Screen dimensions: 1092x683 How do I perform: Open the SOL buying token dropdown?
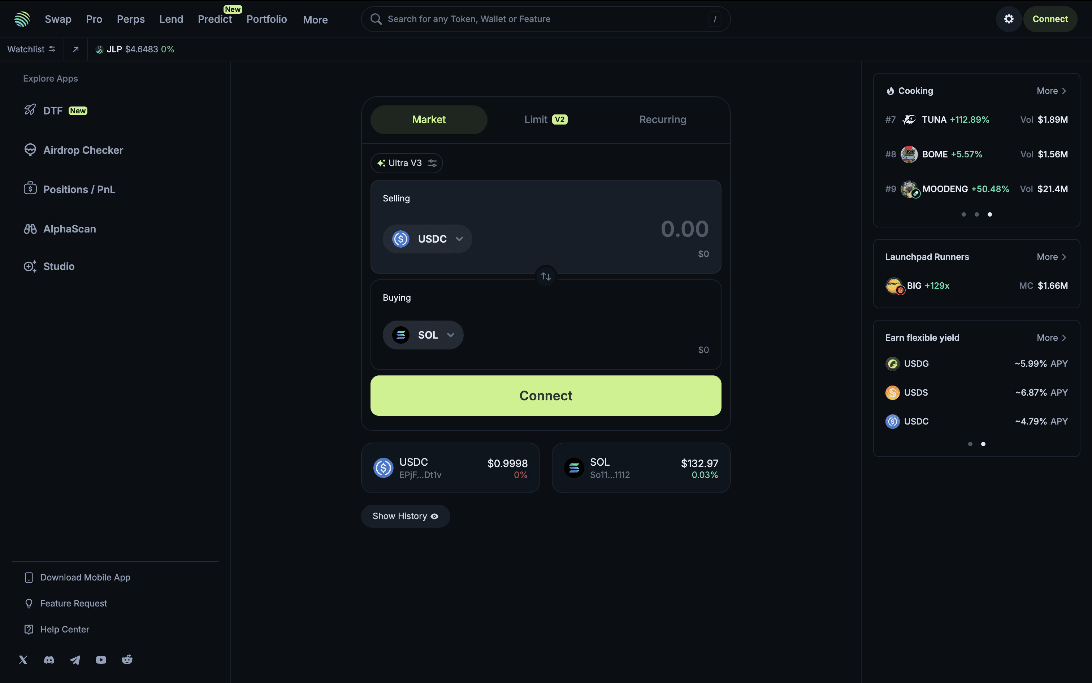tap(422, 334)
